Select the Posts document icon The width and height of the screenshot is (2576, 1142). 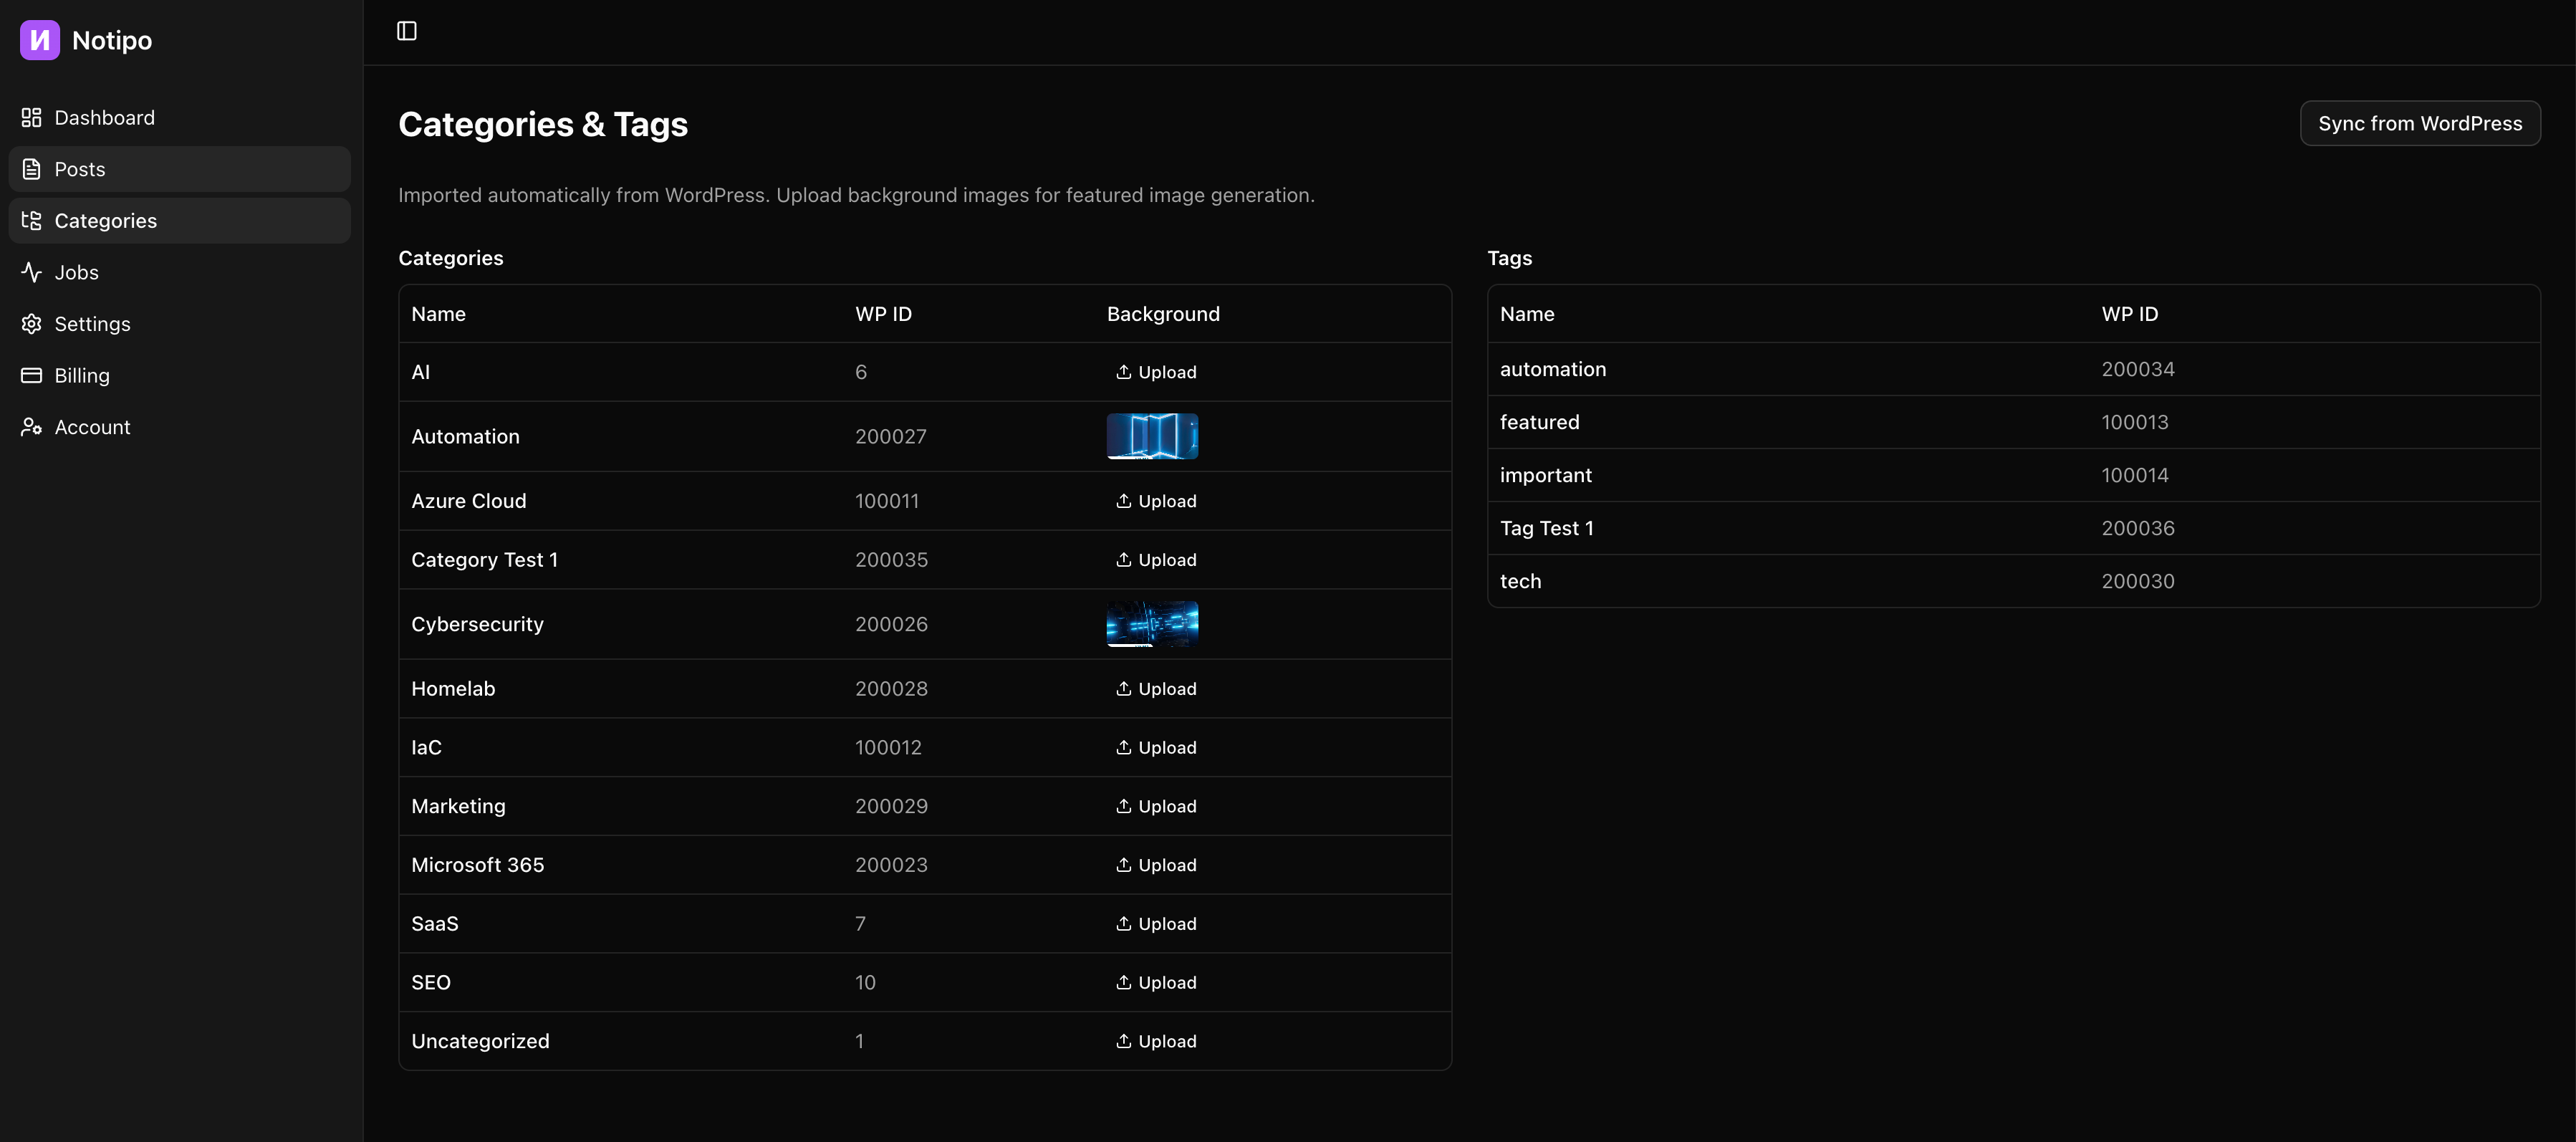pyautogui.click(x=30, y=169)
